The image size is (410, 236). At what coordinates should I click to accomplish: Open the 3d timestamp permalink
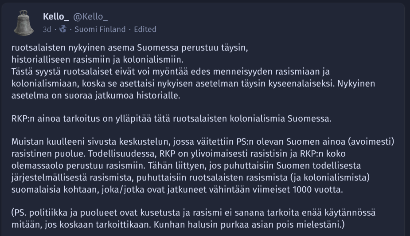(x=47, y=29)
